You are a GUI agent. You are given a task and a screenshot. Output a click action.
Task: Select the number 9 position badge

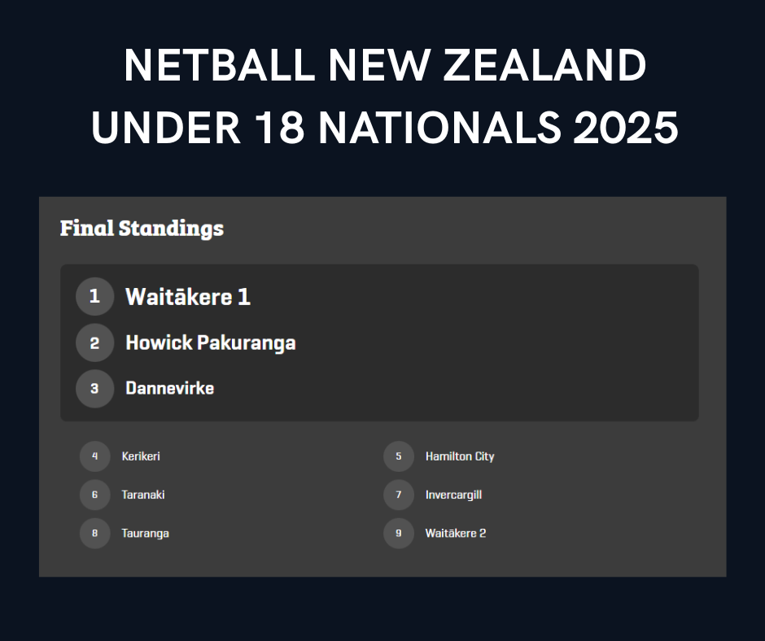399,533
